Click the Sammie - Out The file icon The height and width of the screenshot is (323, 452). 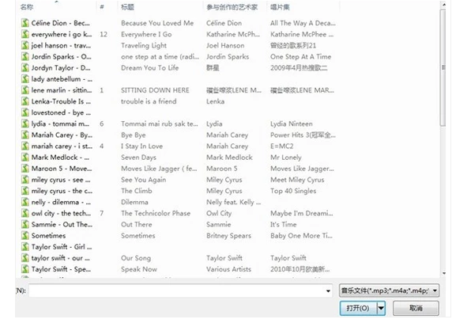[x=25, y=224]
